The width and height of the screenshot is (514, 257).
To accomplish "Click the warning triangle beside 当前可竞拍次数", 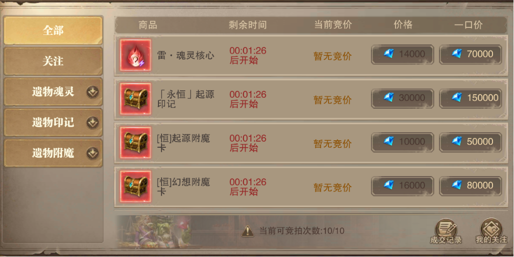I will [248, 231].
